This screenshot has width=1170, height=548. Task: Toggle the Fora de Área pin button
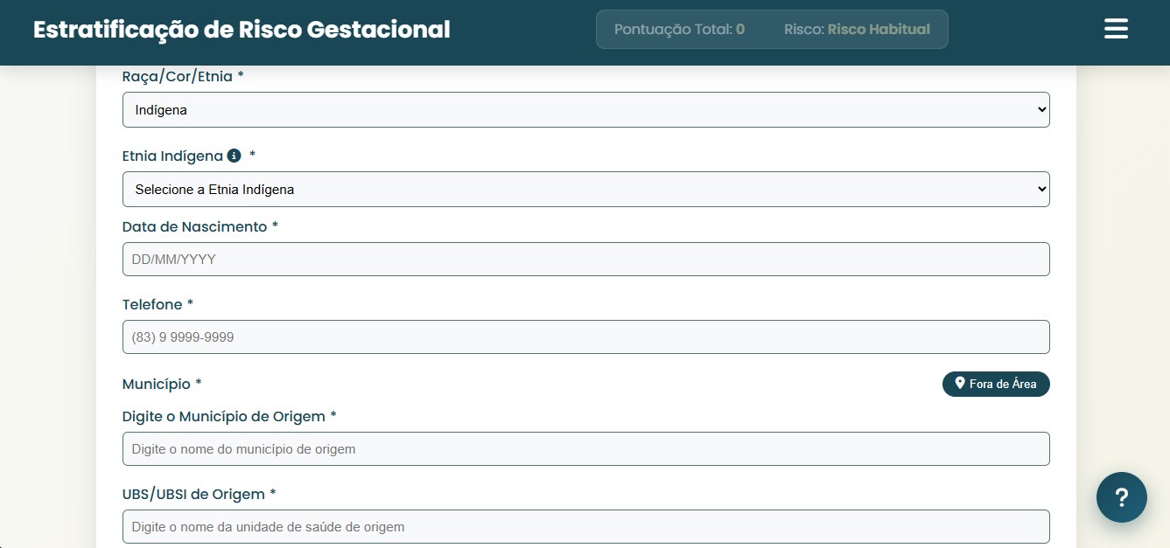pyautogui.click(x=996, y=384)
